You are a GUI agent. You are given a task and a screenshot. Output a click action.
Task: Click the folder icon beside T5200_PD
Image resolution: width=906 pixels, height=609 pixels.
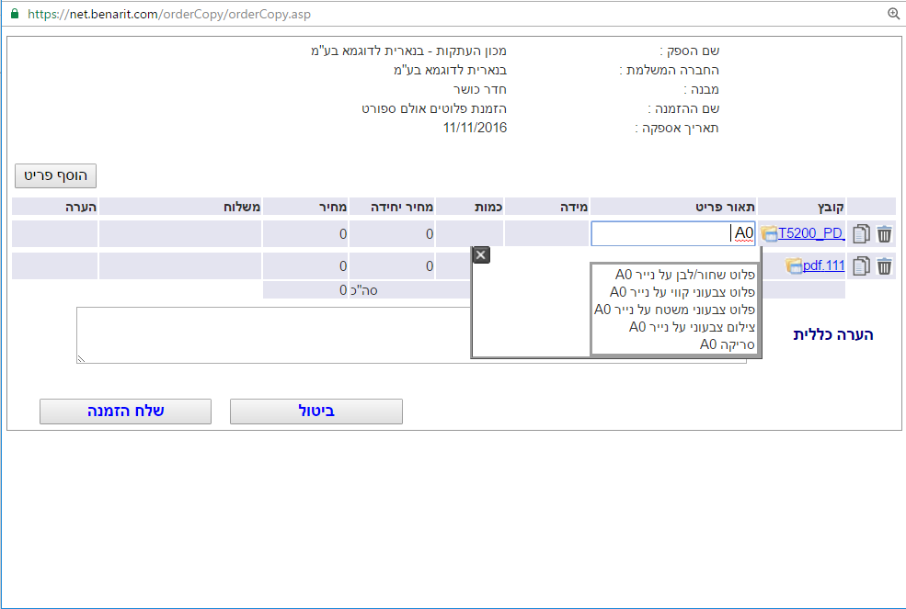[769, 234]
